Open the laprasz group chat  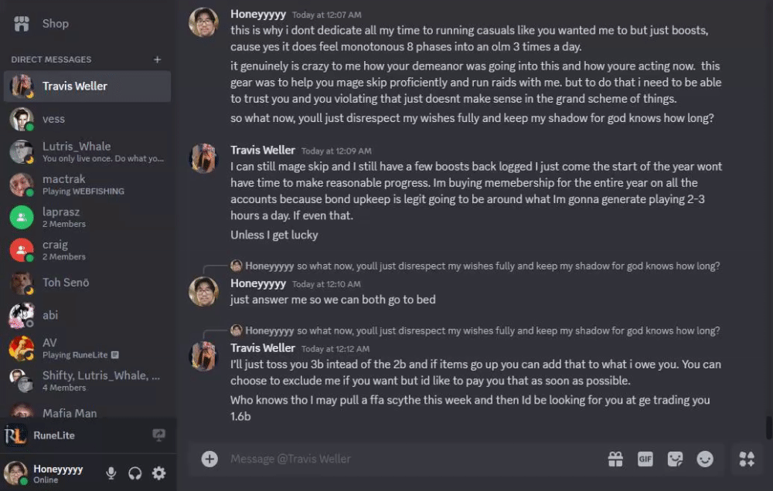pos(61,217)
